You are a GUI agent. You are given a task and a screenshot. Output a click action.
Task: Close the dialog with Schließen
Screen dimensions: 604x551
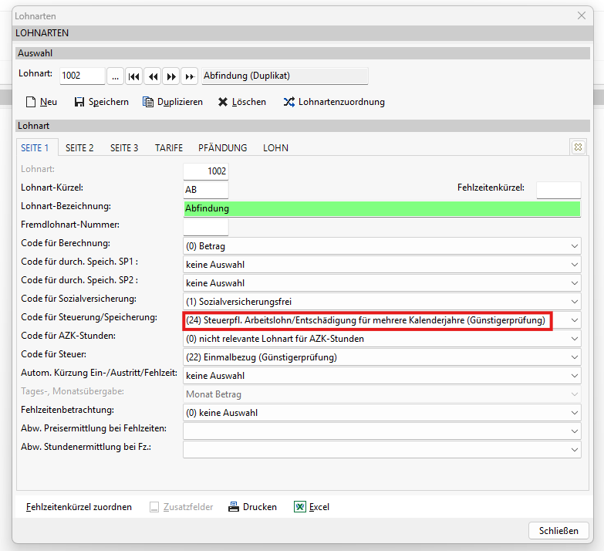558,531
